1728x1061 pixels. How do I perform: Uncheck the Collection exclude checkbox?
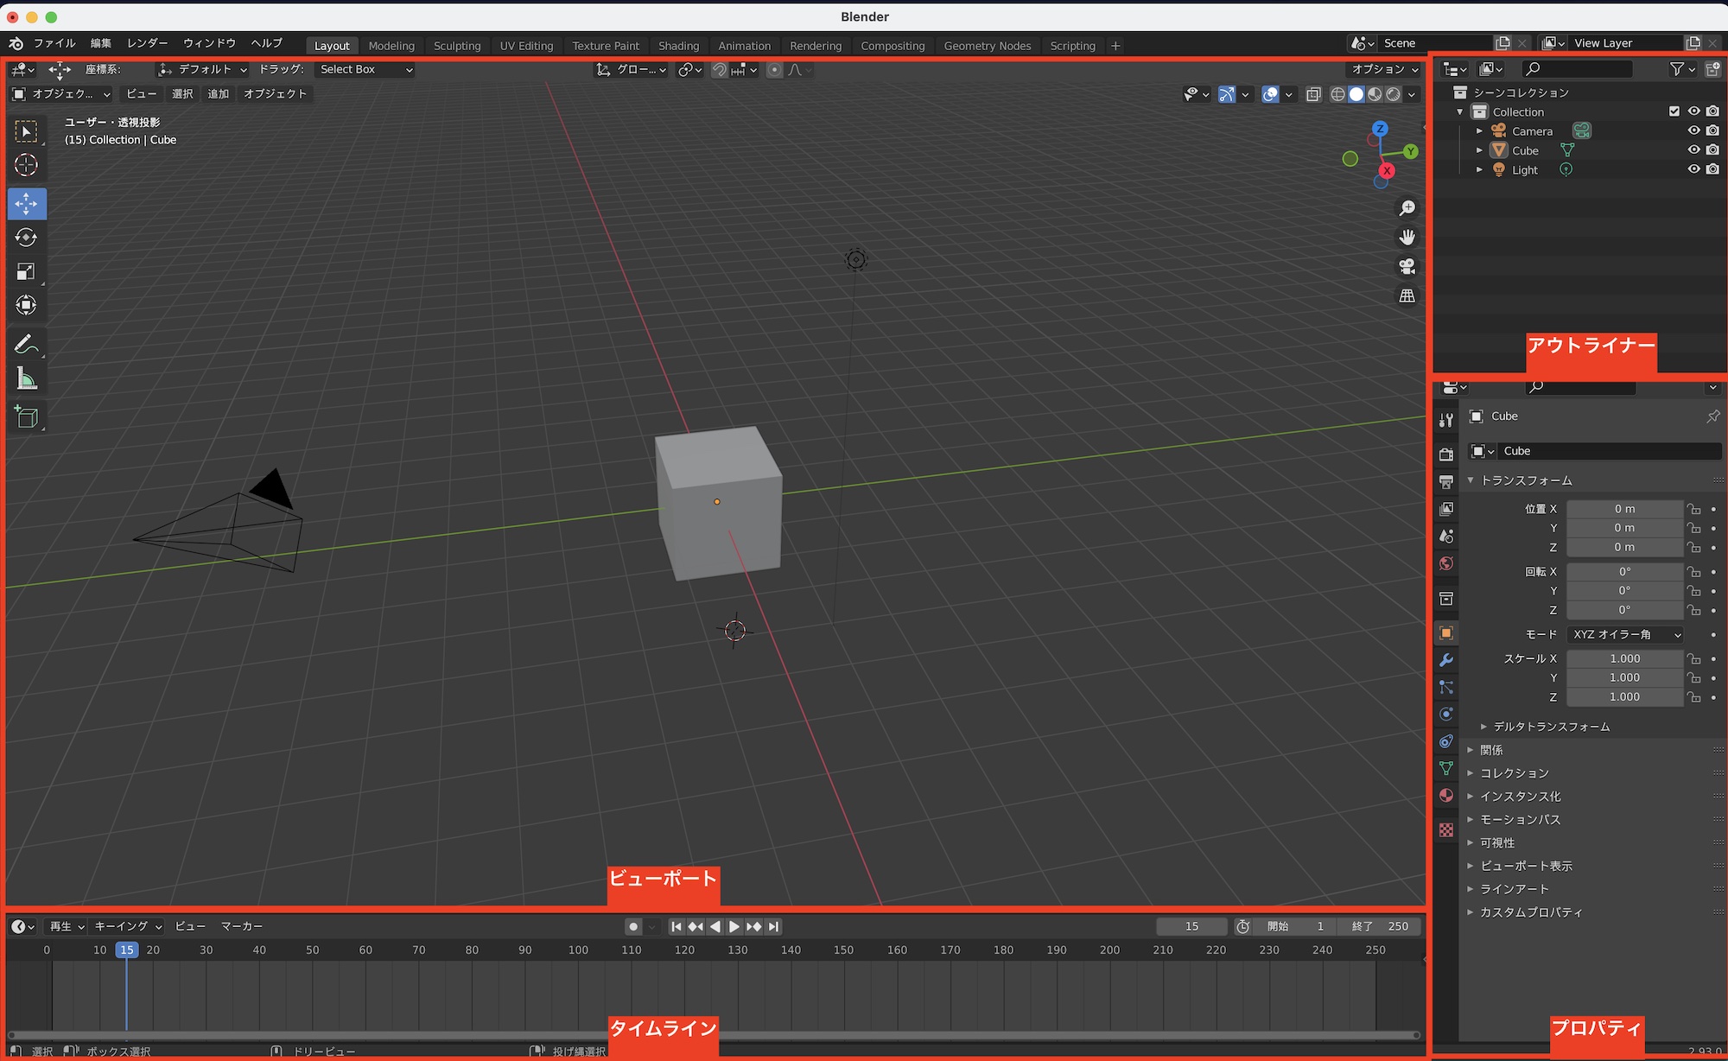(x=1674, y=111)
